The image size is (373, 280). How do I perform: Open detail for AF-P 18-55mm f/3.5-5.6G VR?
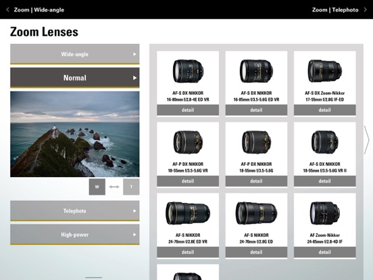pos(188,181)
